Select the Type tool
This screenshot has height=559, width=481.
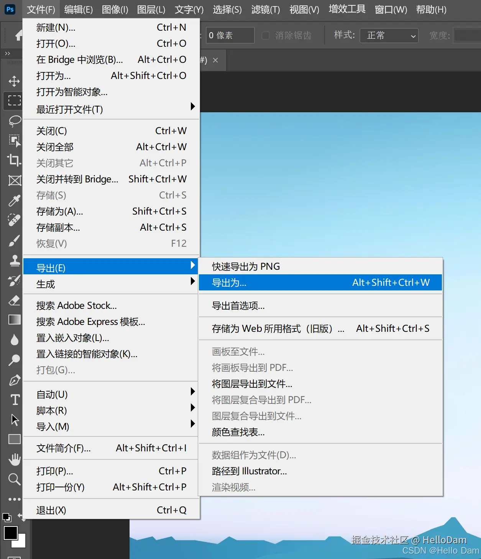tap(14, 400)
